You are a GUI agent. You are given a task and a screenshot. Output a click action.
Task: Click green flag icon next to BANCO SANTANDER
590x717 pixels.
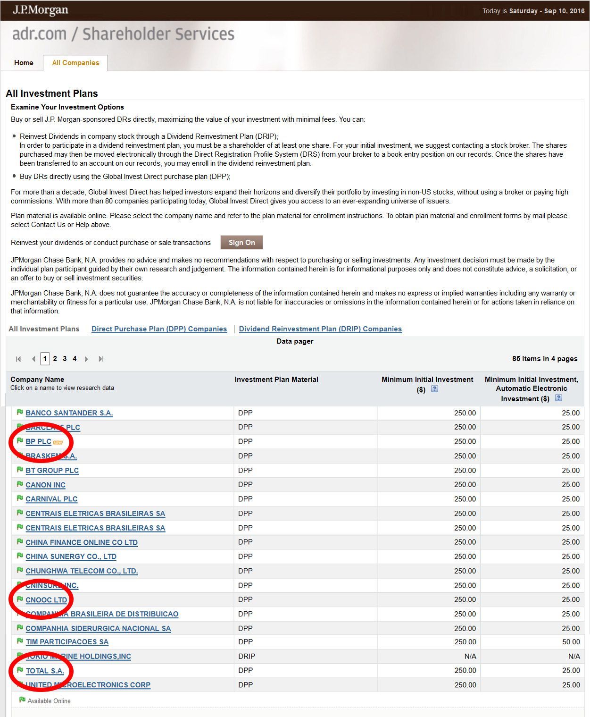click(x=20, y=412)
